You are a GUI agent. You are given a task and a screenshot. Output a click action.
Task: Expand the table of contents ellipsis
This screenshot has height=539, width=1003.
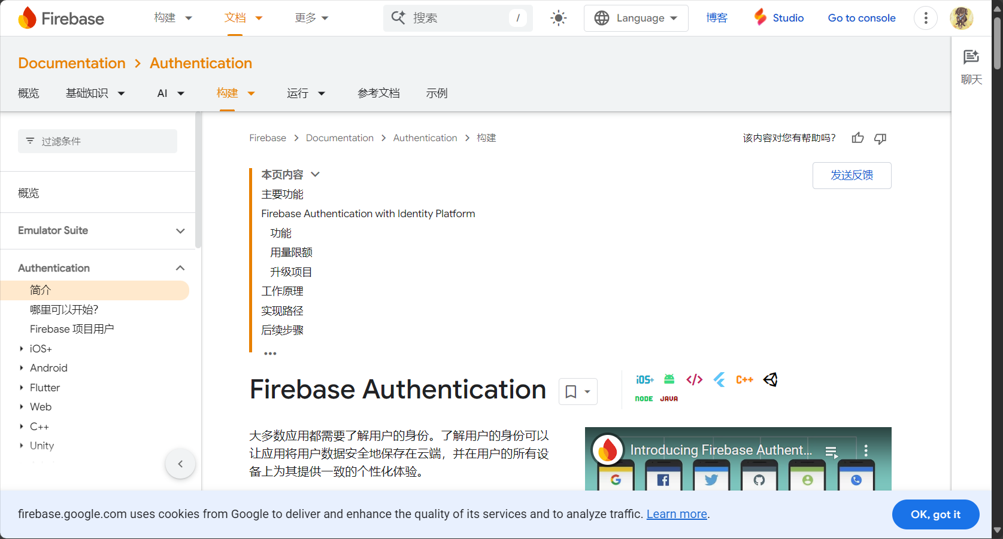pos(270,354)
